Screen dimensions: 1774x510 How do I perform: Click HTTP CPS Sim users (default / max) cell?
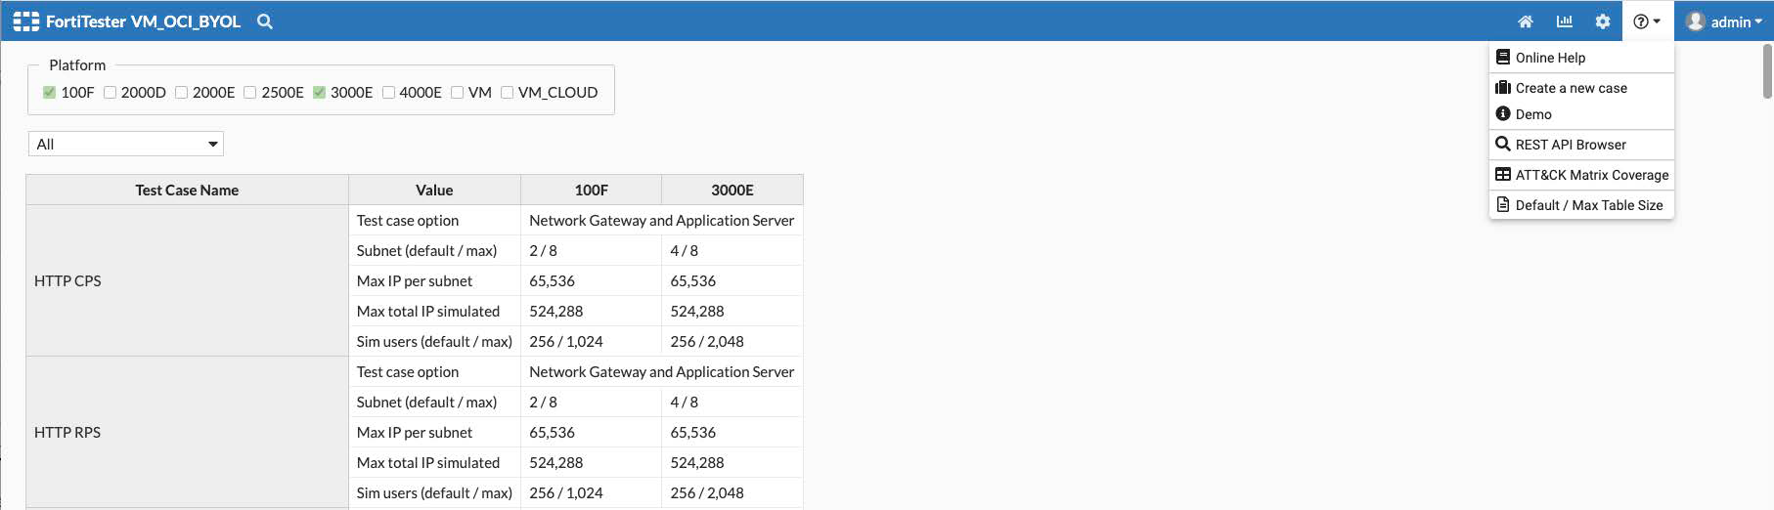click(434, 342)
